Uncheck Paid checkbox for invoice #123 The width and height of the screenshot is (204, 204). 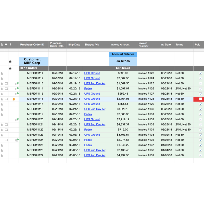(x=200, y=73)
